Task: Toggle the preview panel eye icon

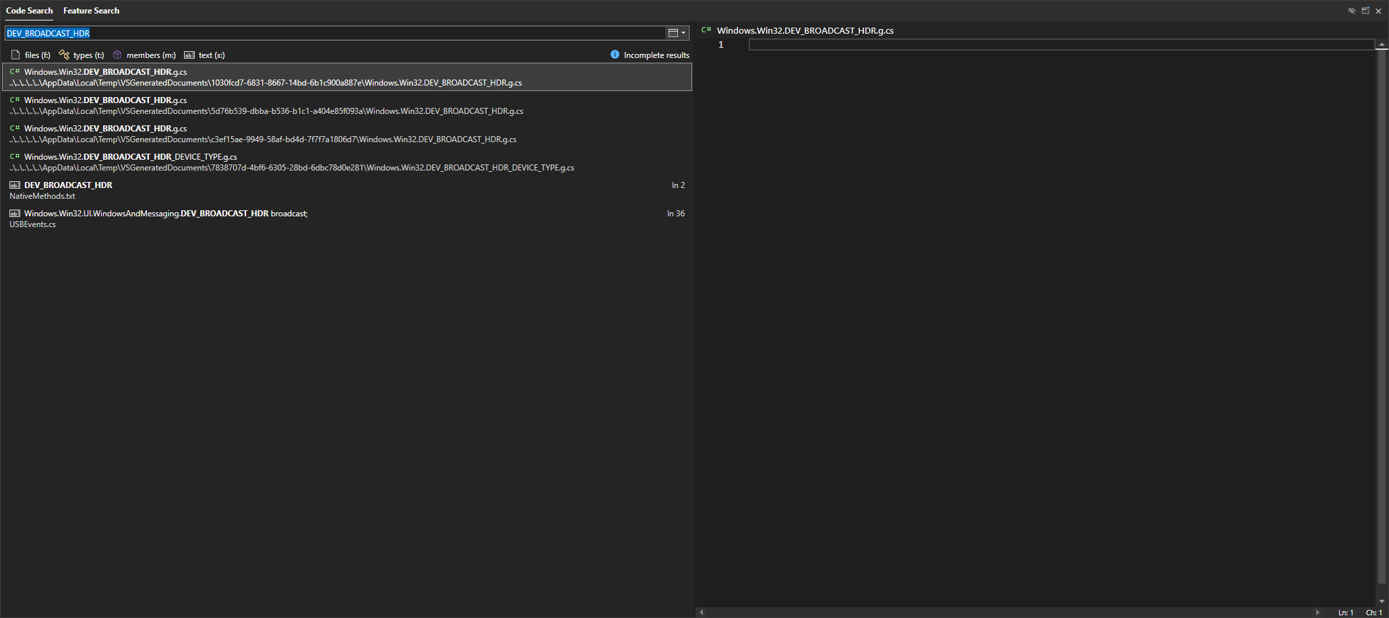Action: pos(1351,11)
